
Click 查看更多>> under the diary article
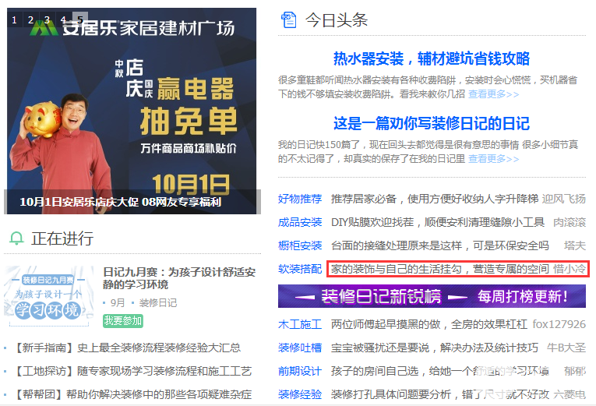[x=493, y=158]
